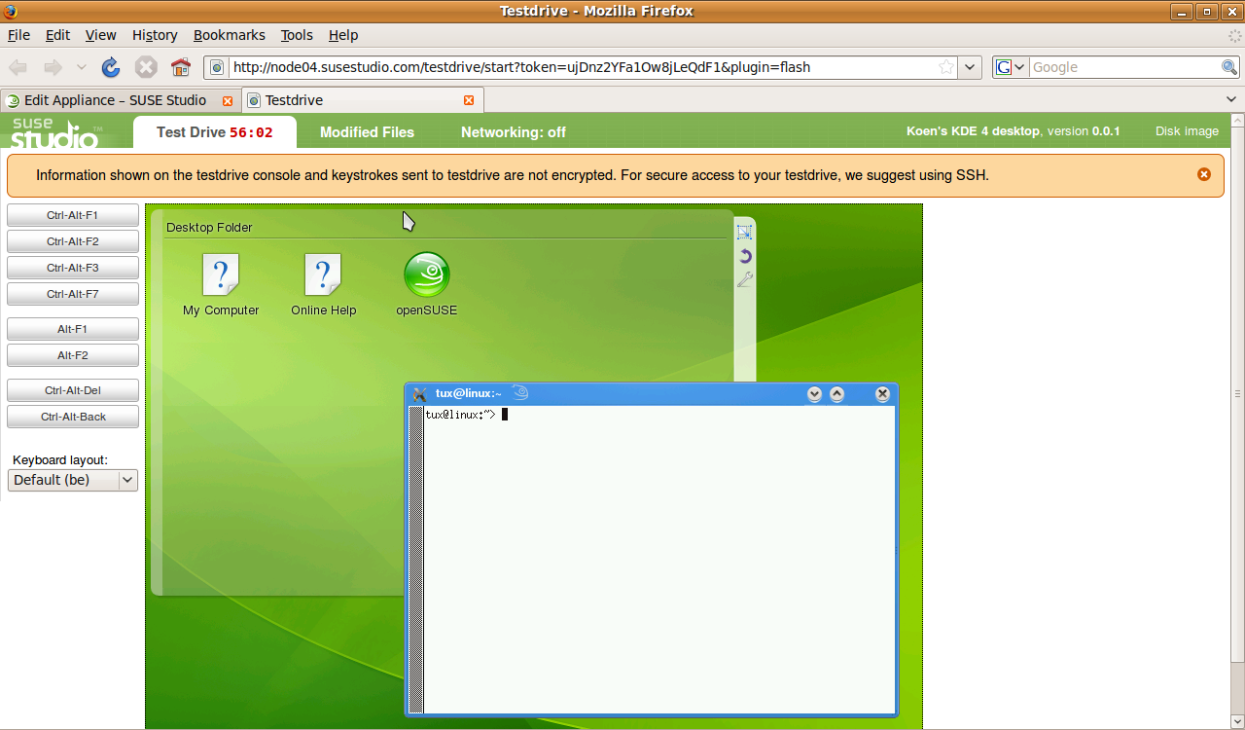The image size is (1245, 730).
Task: Click the bookmark star in address bar
Action: click(945, 67)
